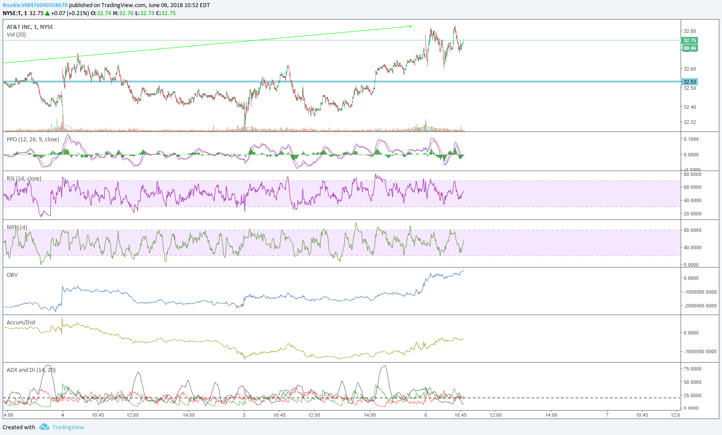Select the 32.53 horizontal line price tag
The height and width of the screenshot is (435, 722).
coord(690,82)
